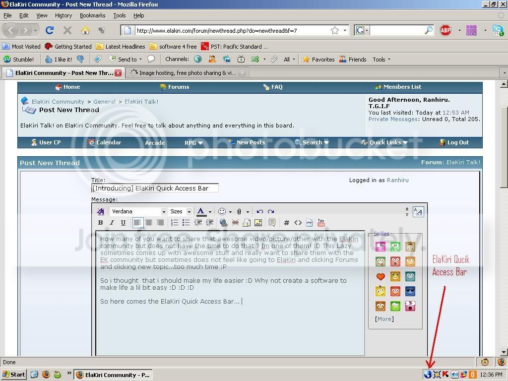Insert the red heart smiley
This screenshot has width=508, height=381.
381,276
